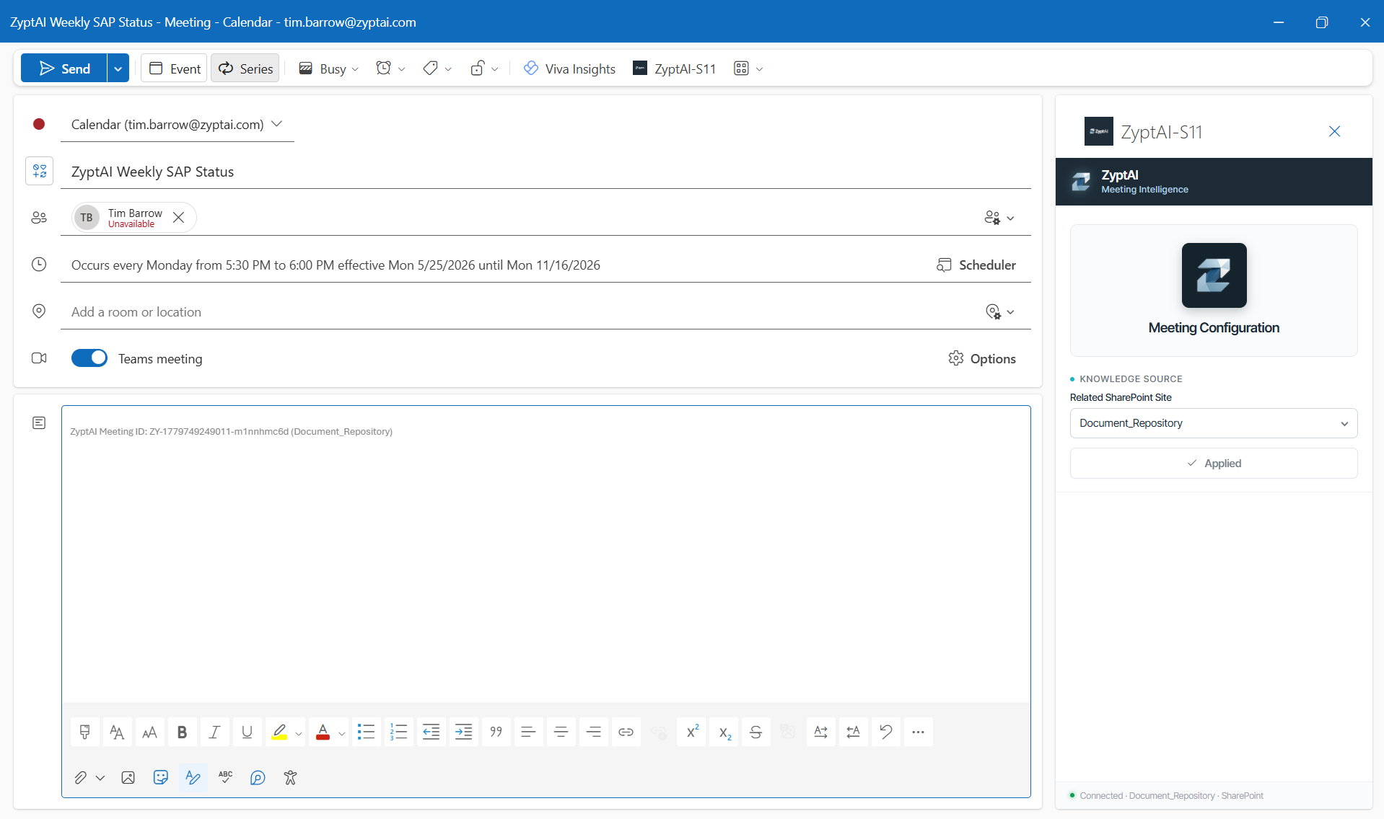Run the spell check editor
The height and width of the screenshot is (819, 1384).
pyautogui.click(x=226, y=778)
